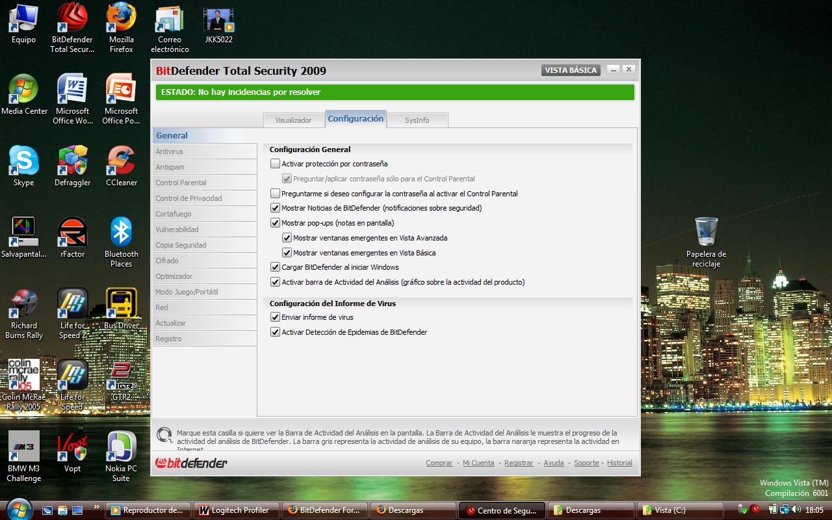832x520 pixels.
Task: Open Papelera de reciclaje
Action: [706, 242]
